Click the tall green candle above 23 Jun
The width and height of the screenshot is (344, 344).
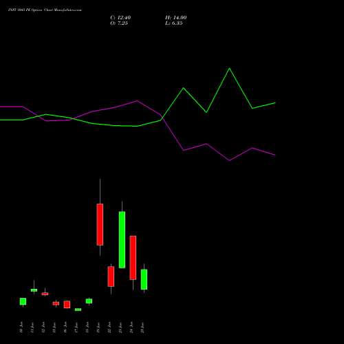(x=122, y=239)
